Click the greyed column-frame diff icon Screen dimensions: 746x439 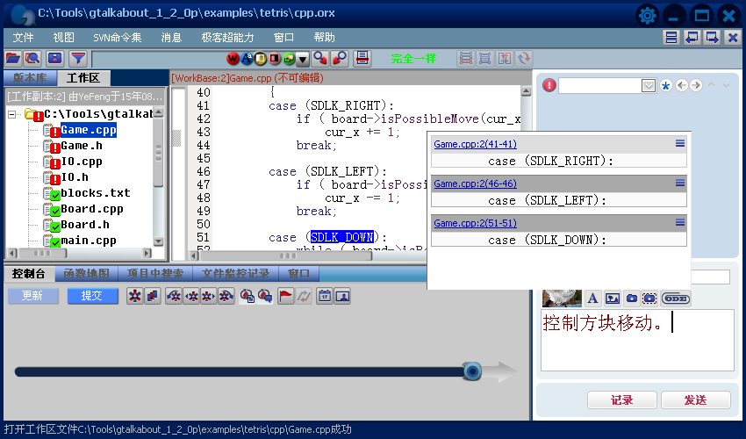(x=484, y=59)
